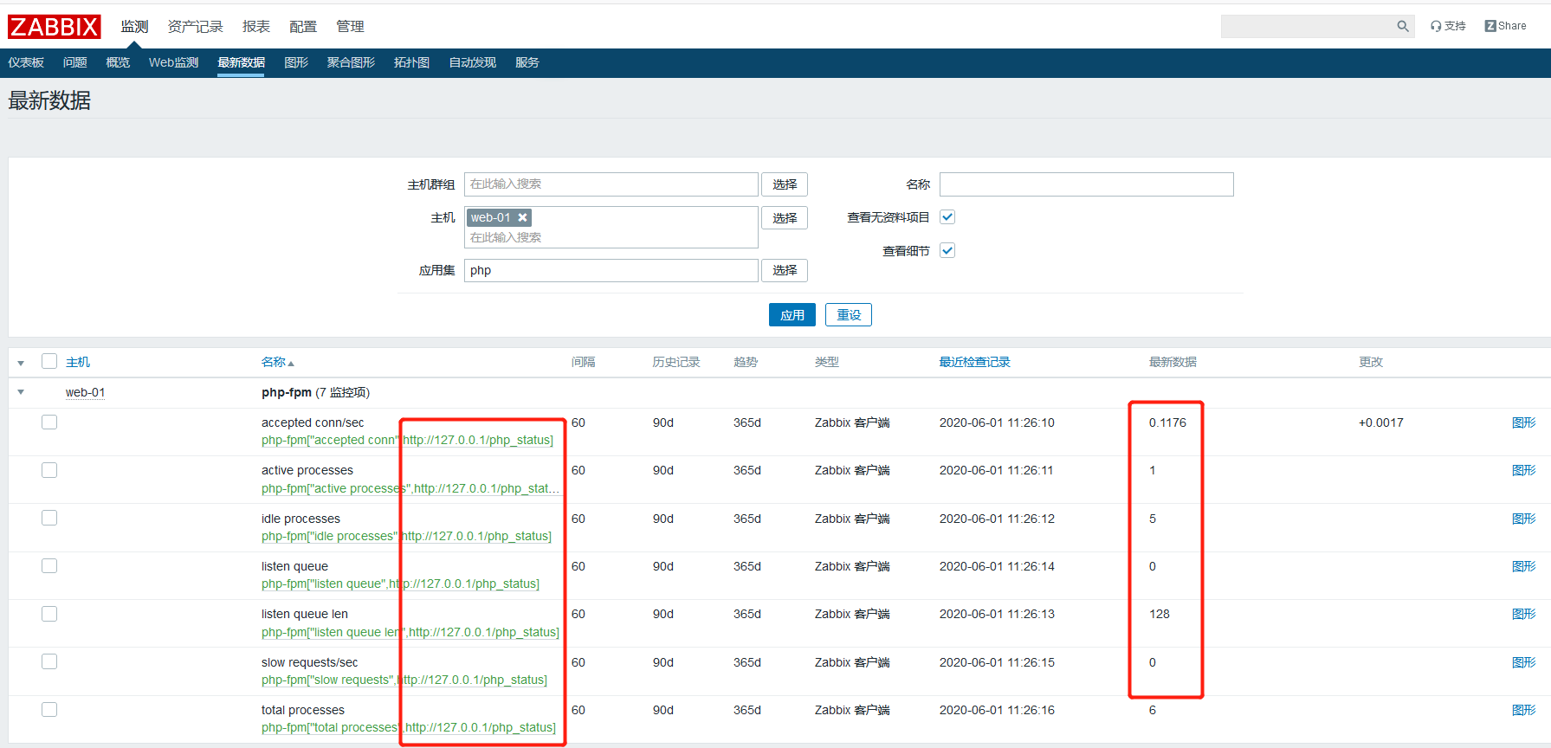Open the 监测 top menu
Screen dimensions: 1551x748
point(134,27)
